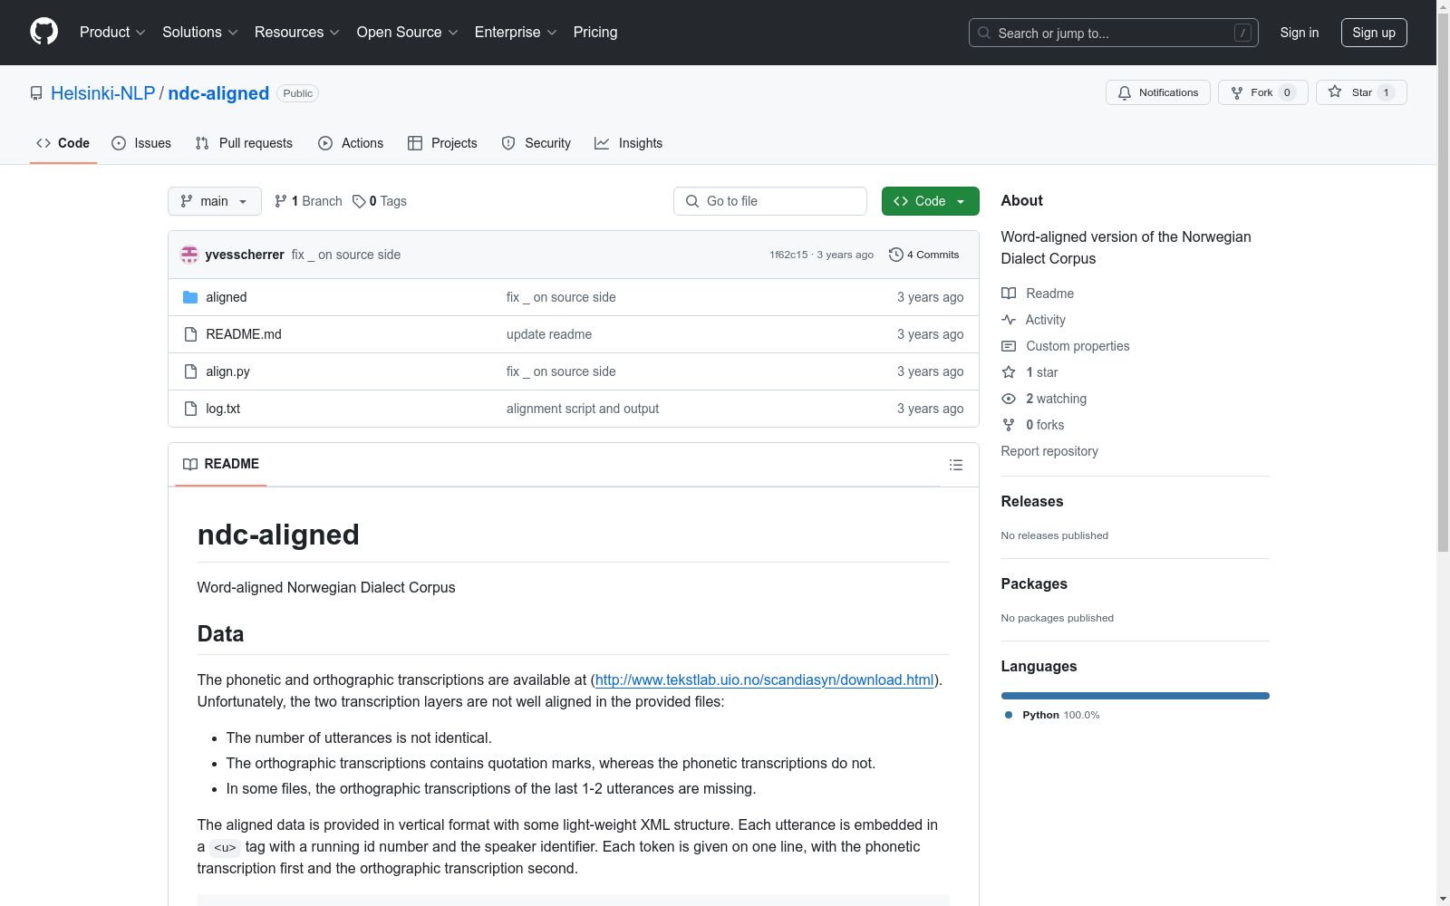Click the Search or jump to field

click(x=1114, y=33)
